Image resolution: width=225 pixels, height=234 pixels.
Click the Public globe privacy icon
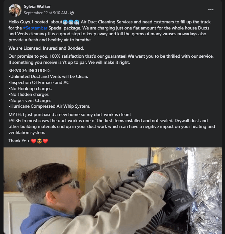coord(72,13)
